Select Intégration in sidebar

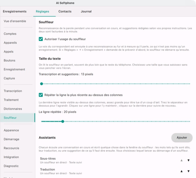click(x=17, y=157)
